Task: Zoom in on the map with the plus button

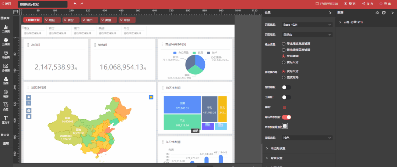Action: click(29, 97)
